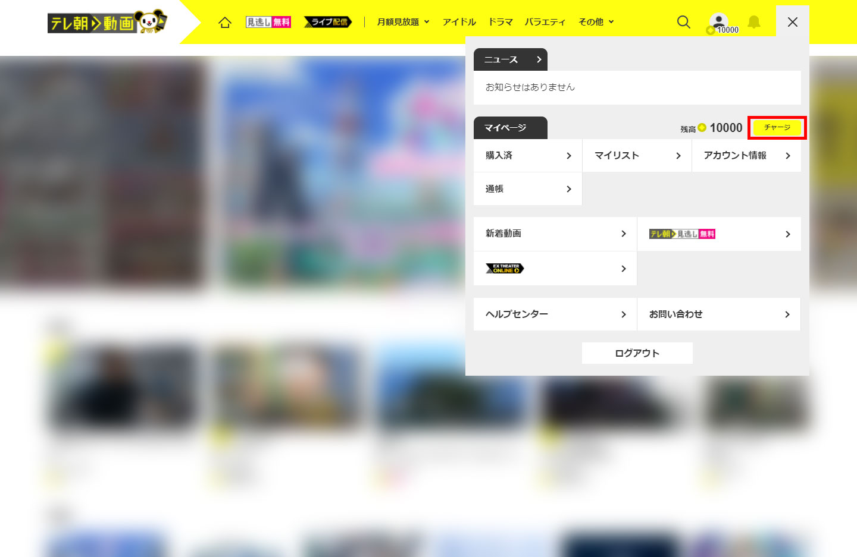The height and width of the screenshot is (557, 857).
Task: Expand the その他 dropdown menu
Action: click(x=596, y=22)
